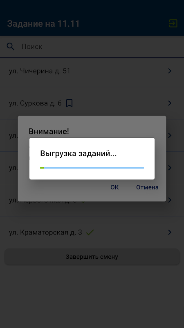
Task: Tap chevron on the Первого Мая row
Action: click(170, 200)
